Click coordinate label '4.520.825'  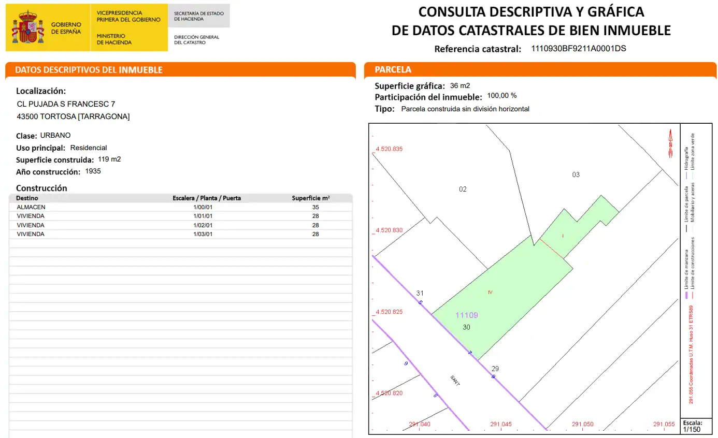pyautogui.click(x=389, y=312)
